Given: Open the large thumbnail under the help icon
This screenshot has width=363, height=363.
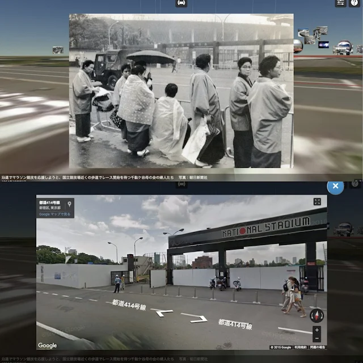Looking at the screenshot, I should click(343, 48).
